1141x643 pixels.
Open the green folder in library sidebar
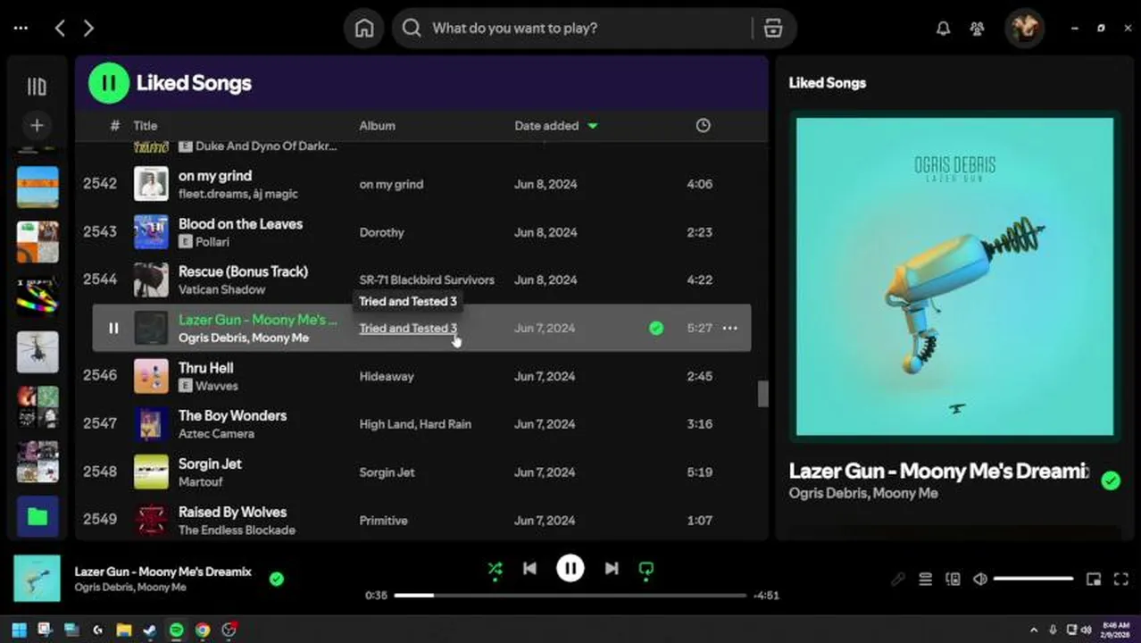(x=37, y=517)
